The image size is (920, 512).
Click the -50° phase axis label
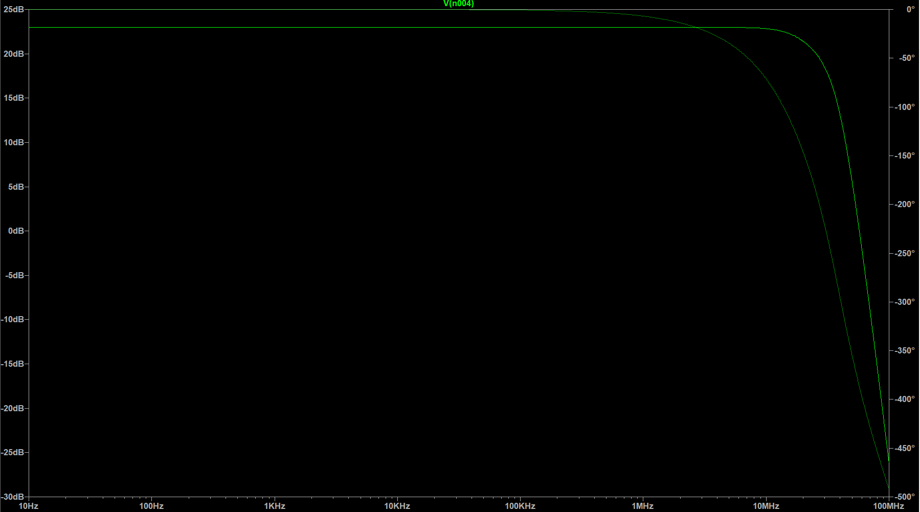pyautogui.click(x=907, y=58)
